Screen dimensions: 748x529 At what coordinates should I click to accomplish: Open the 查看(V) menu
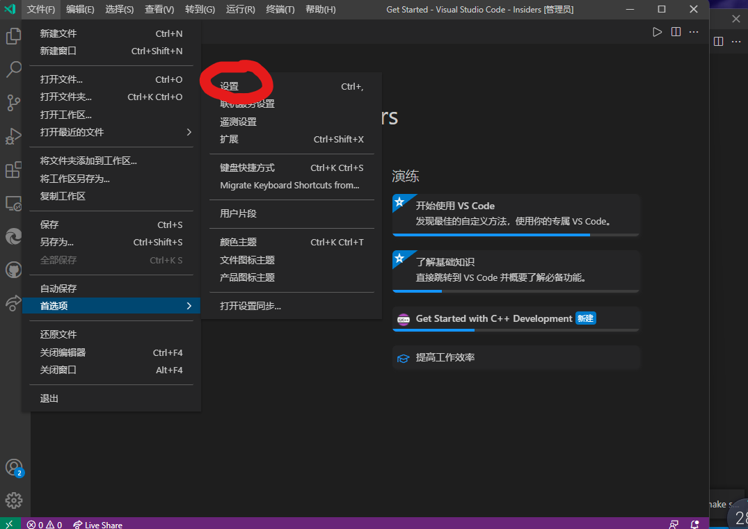[x=160, y=10]
